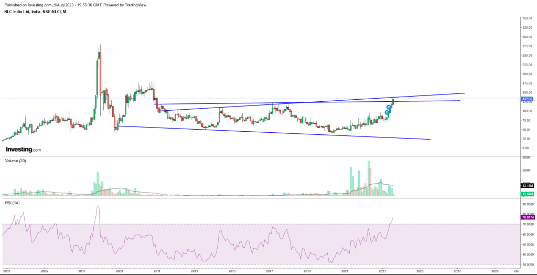
Task: Click the 2025 label on the time axis
Action: tap(420, 271)
